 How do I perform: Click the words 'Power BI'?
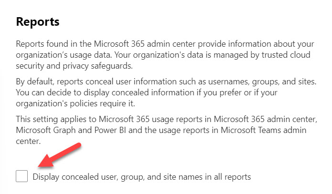point(110,130)
